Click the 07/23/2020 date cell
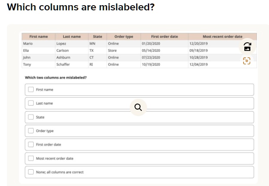The width and height of the screenshot is (269, 186). tap(164, 57)
